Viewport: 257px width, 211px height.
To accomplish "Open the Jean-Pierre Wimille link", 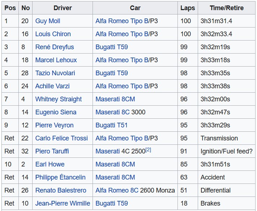I will click(x=63, y=203).
